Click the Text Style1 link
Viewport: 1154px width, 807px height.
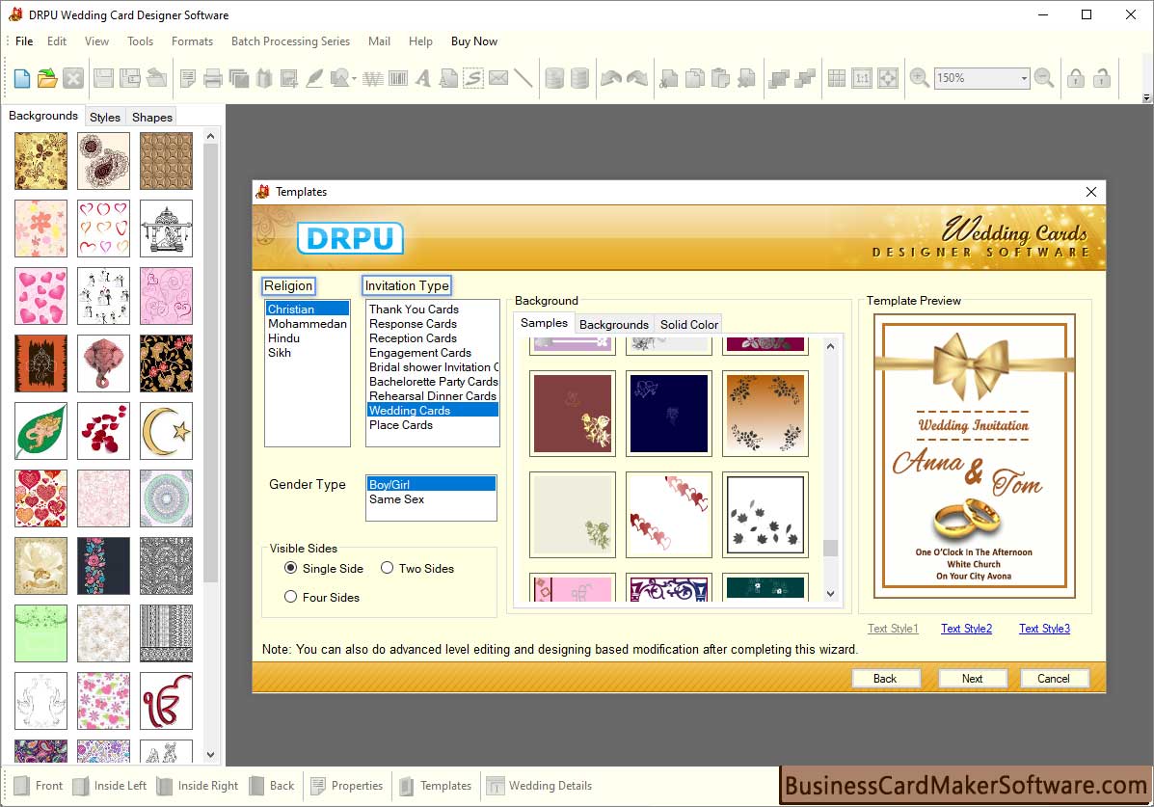click(x=893, y=628)
